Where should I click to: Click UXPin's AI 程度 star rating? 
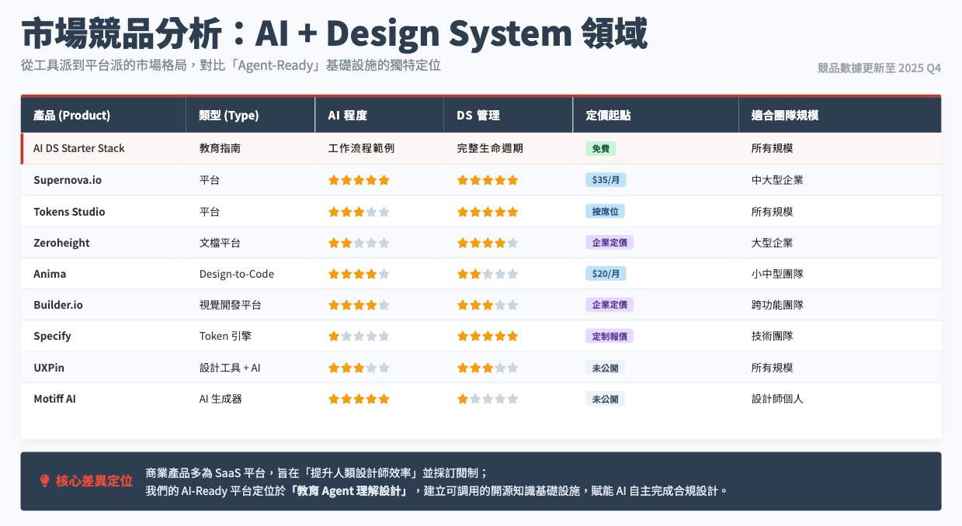tap(359, 368)
